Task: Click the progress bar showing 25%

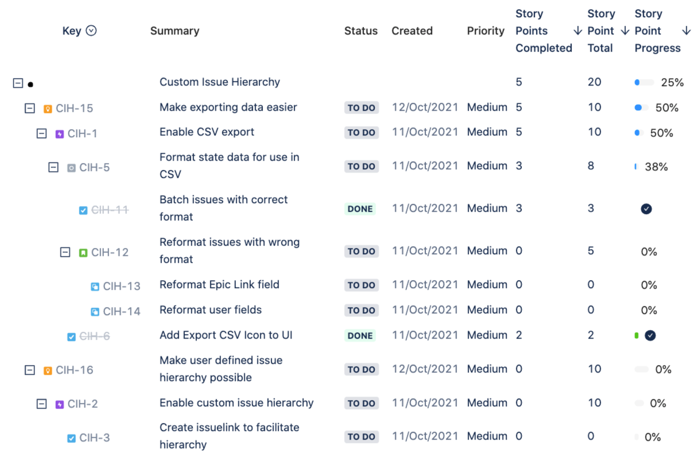Action: click(644, 83)
